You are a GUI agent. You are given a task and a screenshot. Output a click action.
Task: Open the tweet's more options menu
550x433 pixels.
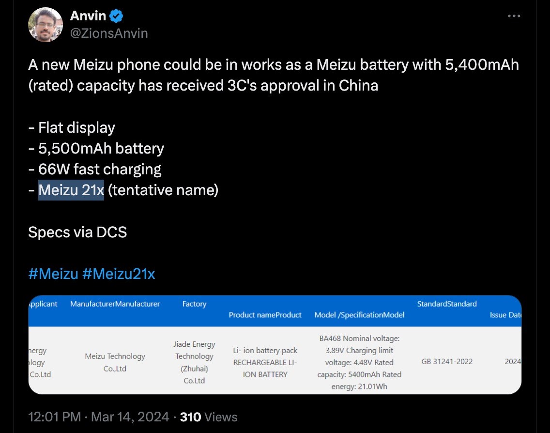(x=514, y=15)
